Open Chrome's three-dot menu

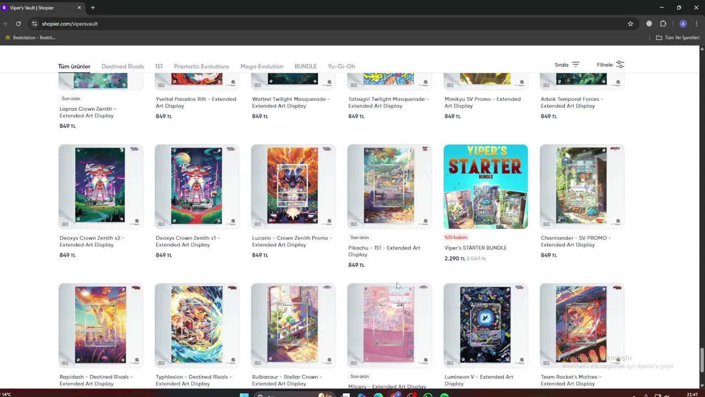point(697,24)
